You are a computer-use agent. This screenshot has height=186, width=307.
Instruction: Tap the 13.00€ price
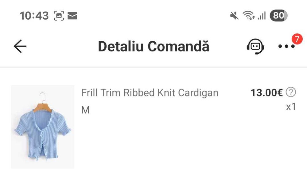pos(266,93)
